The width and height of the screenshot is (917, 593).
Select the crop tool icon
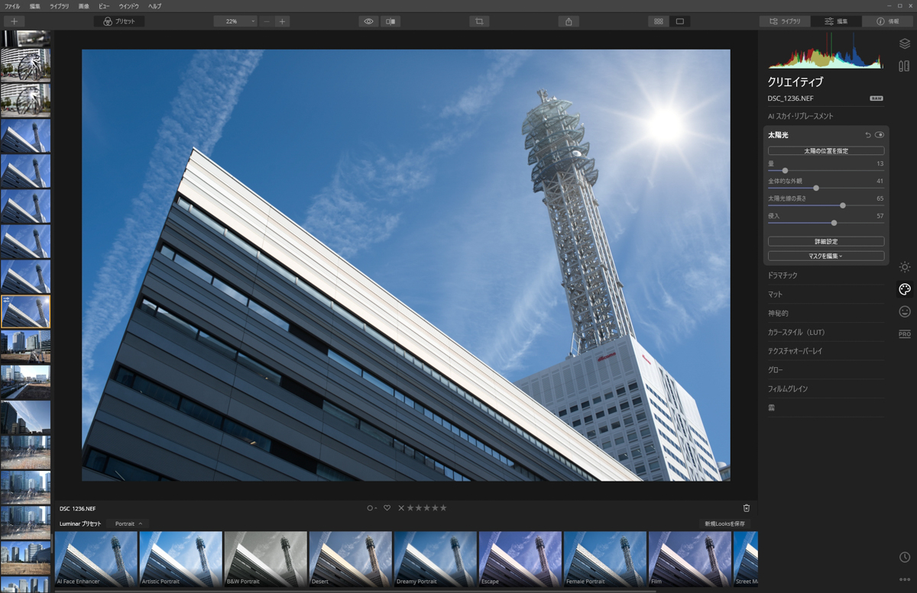tap(479, 21)
